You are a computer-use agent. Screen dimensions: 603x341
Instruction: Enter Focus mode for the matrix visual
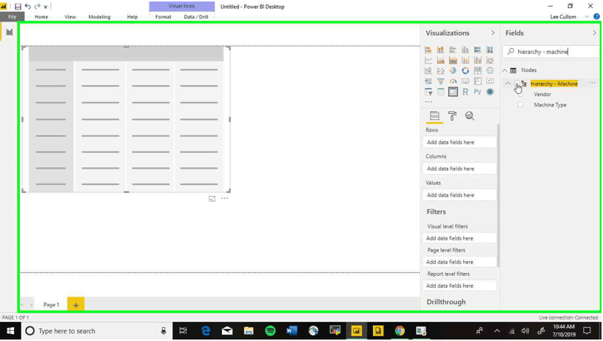click(212, 198)
